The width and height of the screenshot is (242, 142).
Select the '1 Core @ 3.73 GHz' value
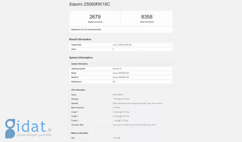pos(120,121)
